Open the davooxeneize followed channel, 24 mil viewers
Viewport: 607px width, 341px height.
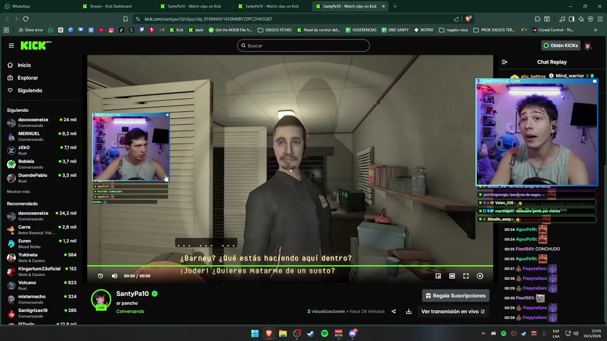tap(42, 122)
